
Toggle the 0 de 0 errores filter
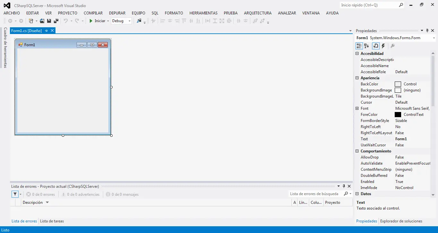40,194
